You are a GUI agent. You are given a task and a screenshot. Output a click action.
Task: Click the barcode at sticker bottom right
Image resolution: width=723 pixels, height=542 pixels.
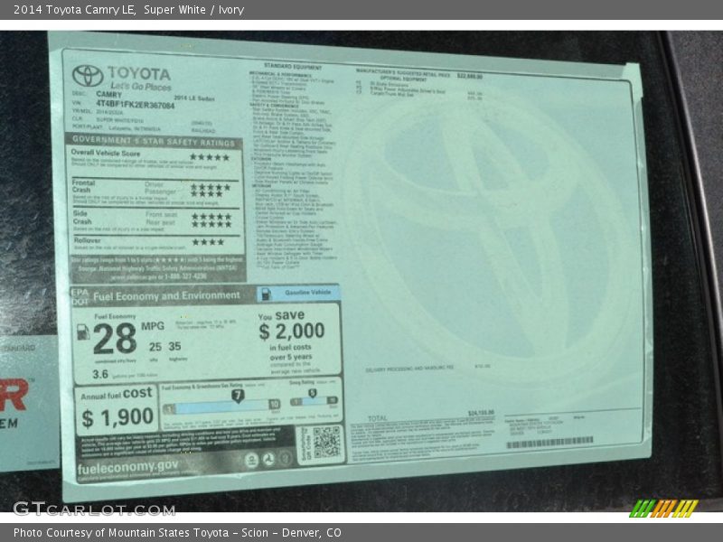coord(549,443)
